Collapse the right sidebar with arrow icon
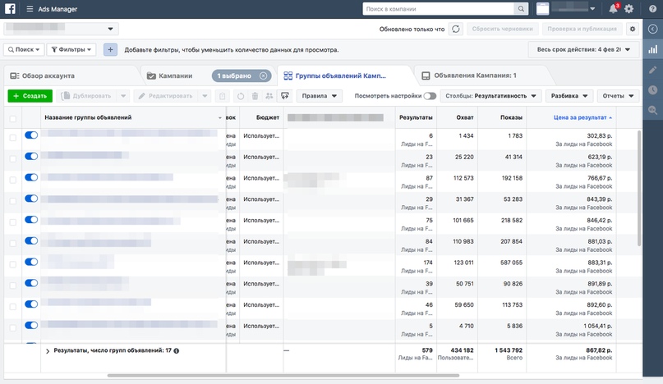663x384 pixels. click(x=653, y=30)
